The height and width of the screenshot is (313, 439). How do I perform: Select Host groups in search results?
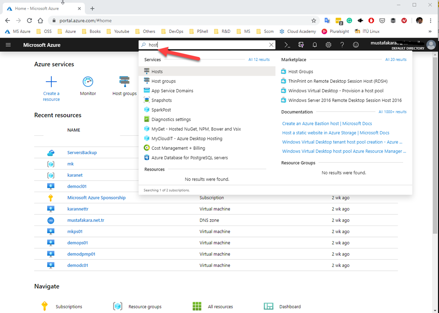coord(207,81)
